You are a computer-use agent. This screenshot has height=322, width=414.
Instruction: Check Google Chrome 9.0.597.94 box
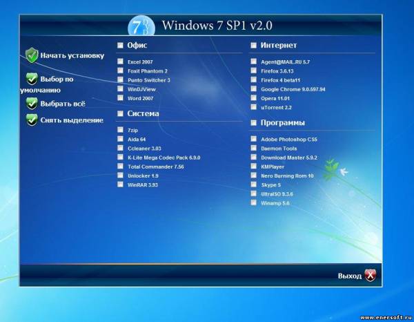coord(253,88)
